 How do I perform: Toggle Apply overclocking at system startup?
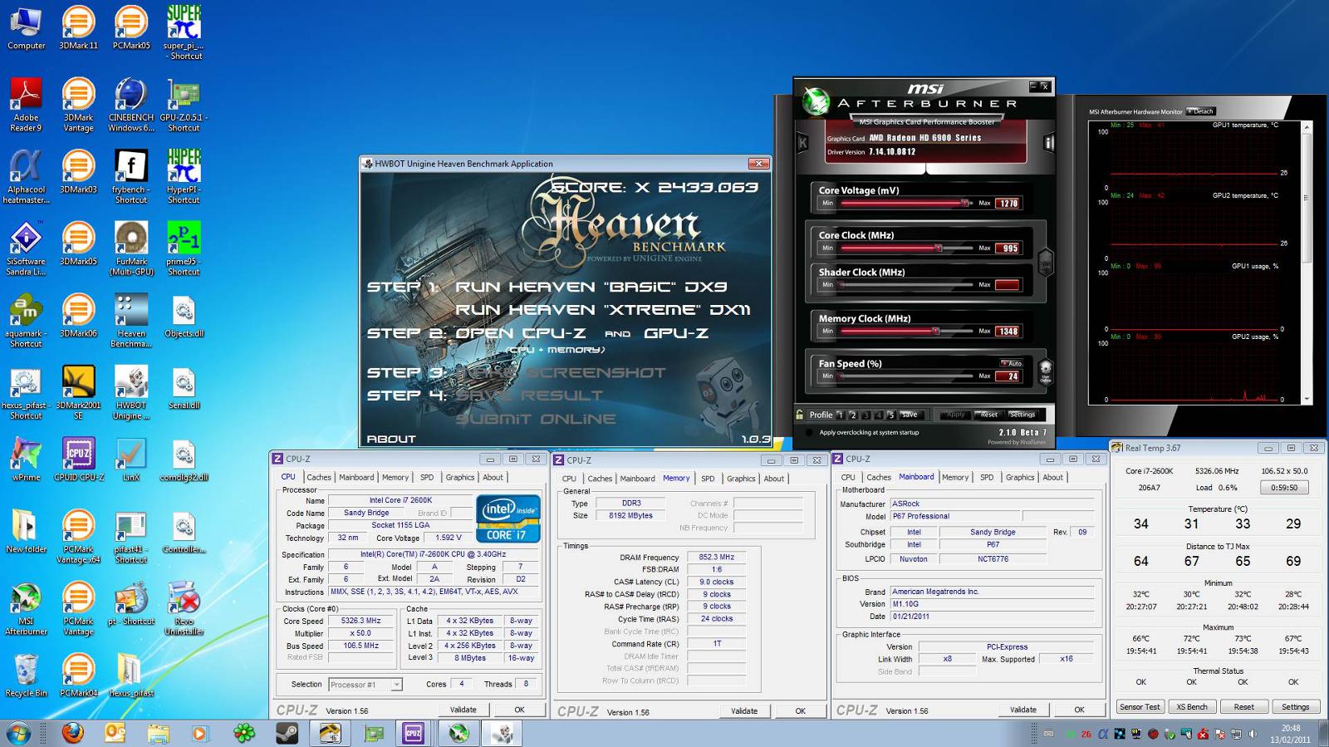[x=809, y=433]
